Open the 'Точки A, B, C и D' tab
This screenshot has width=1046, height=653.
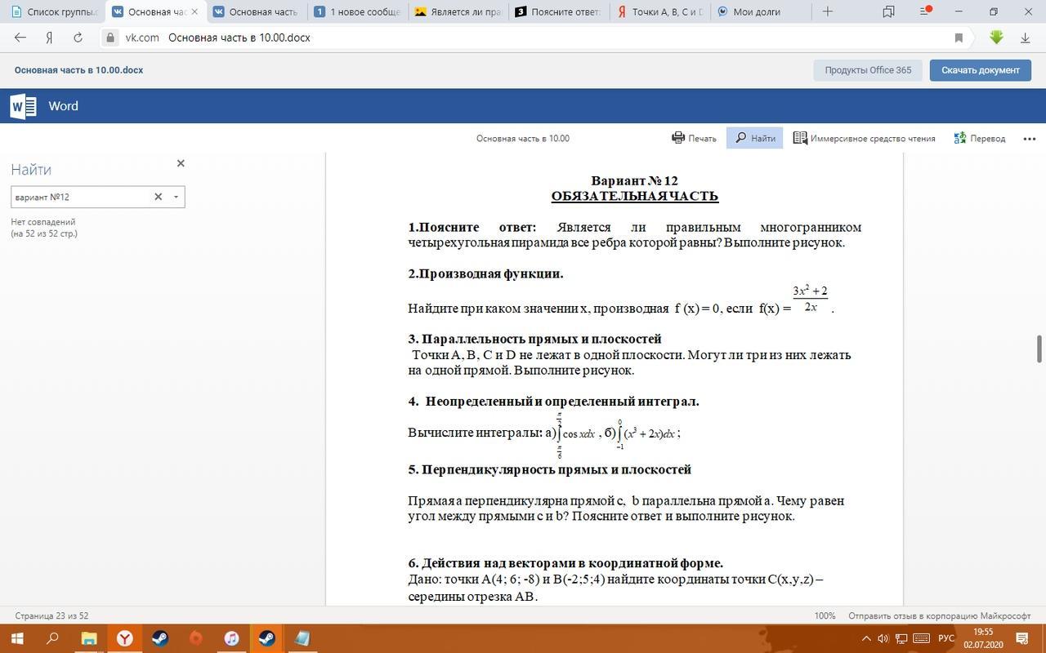click(x=659, y=11)
